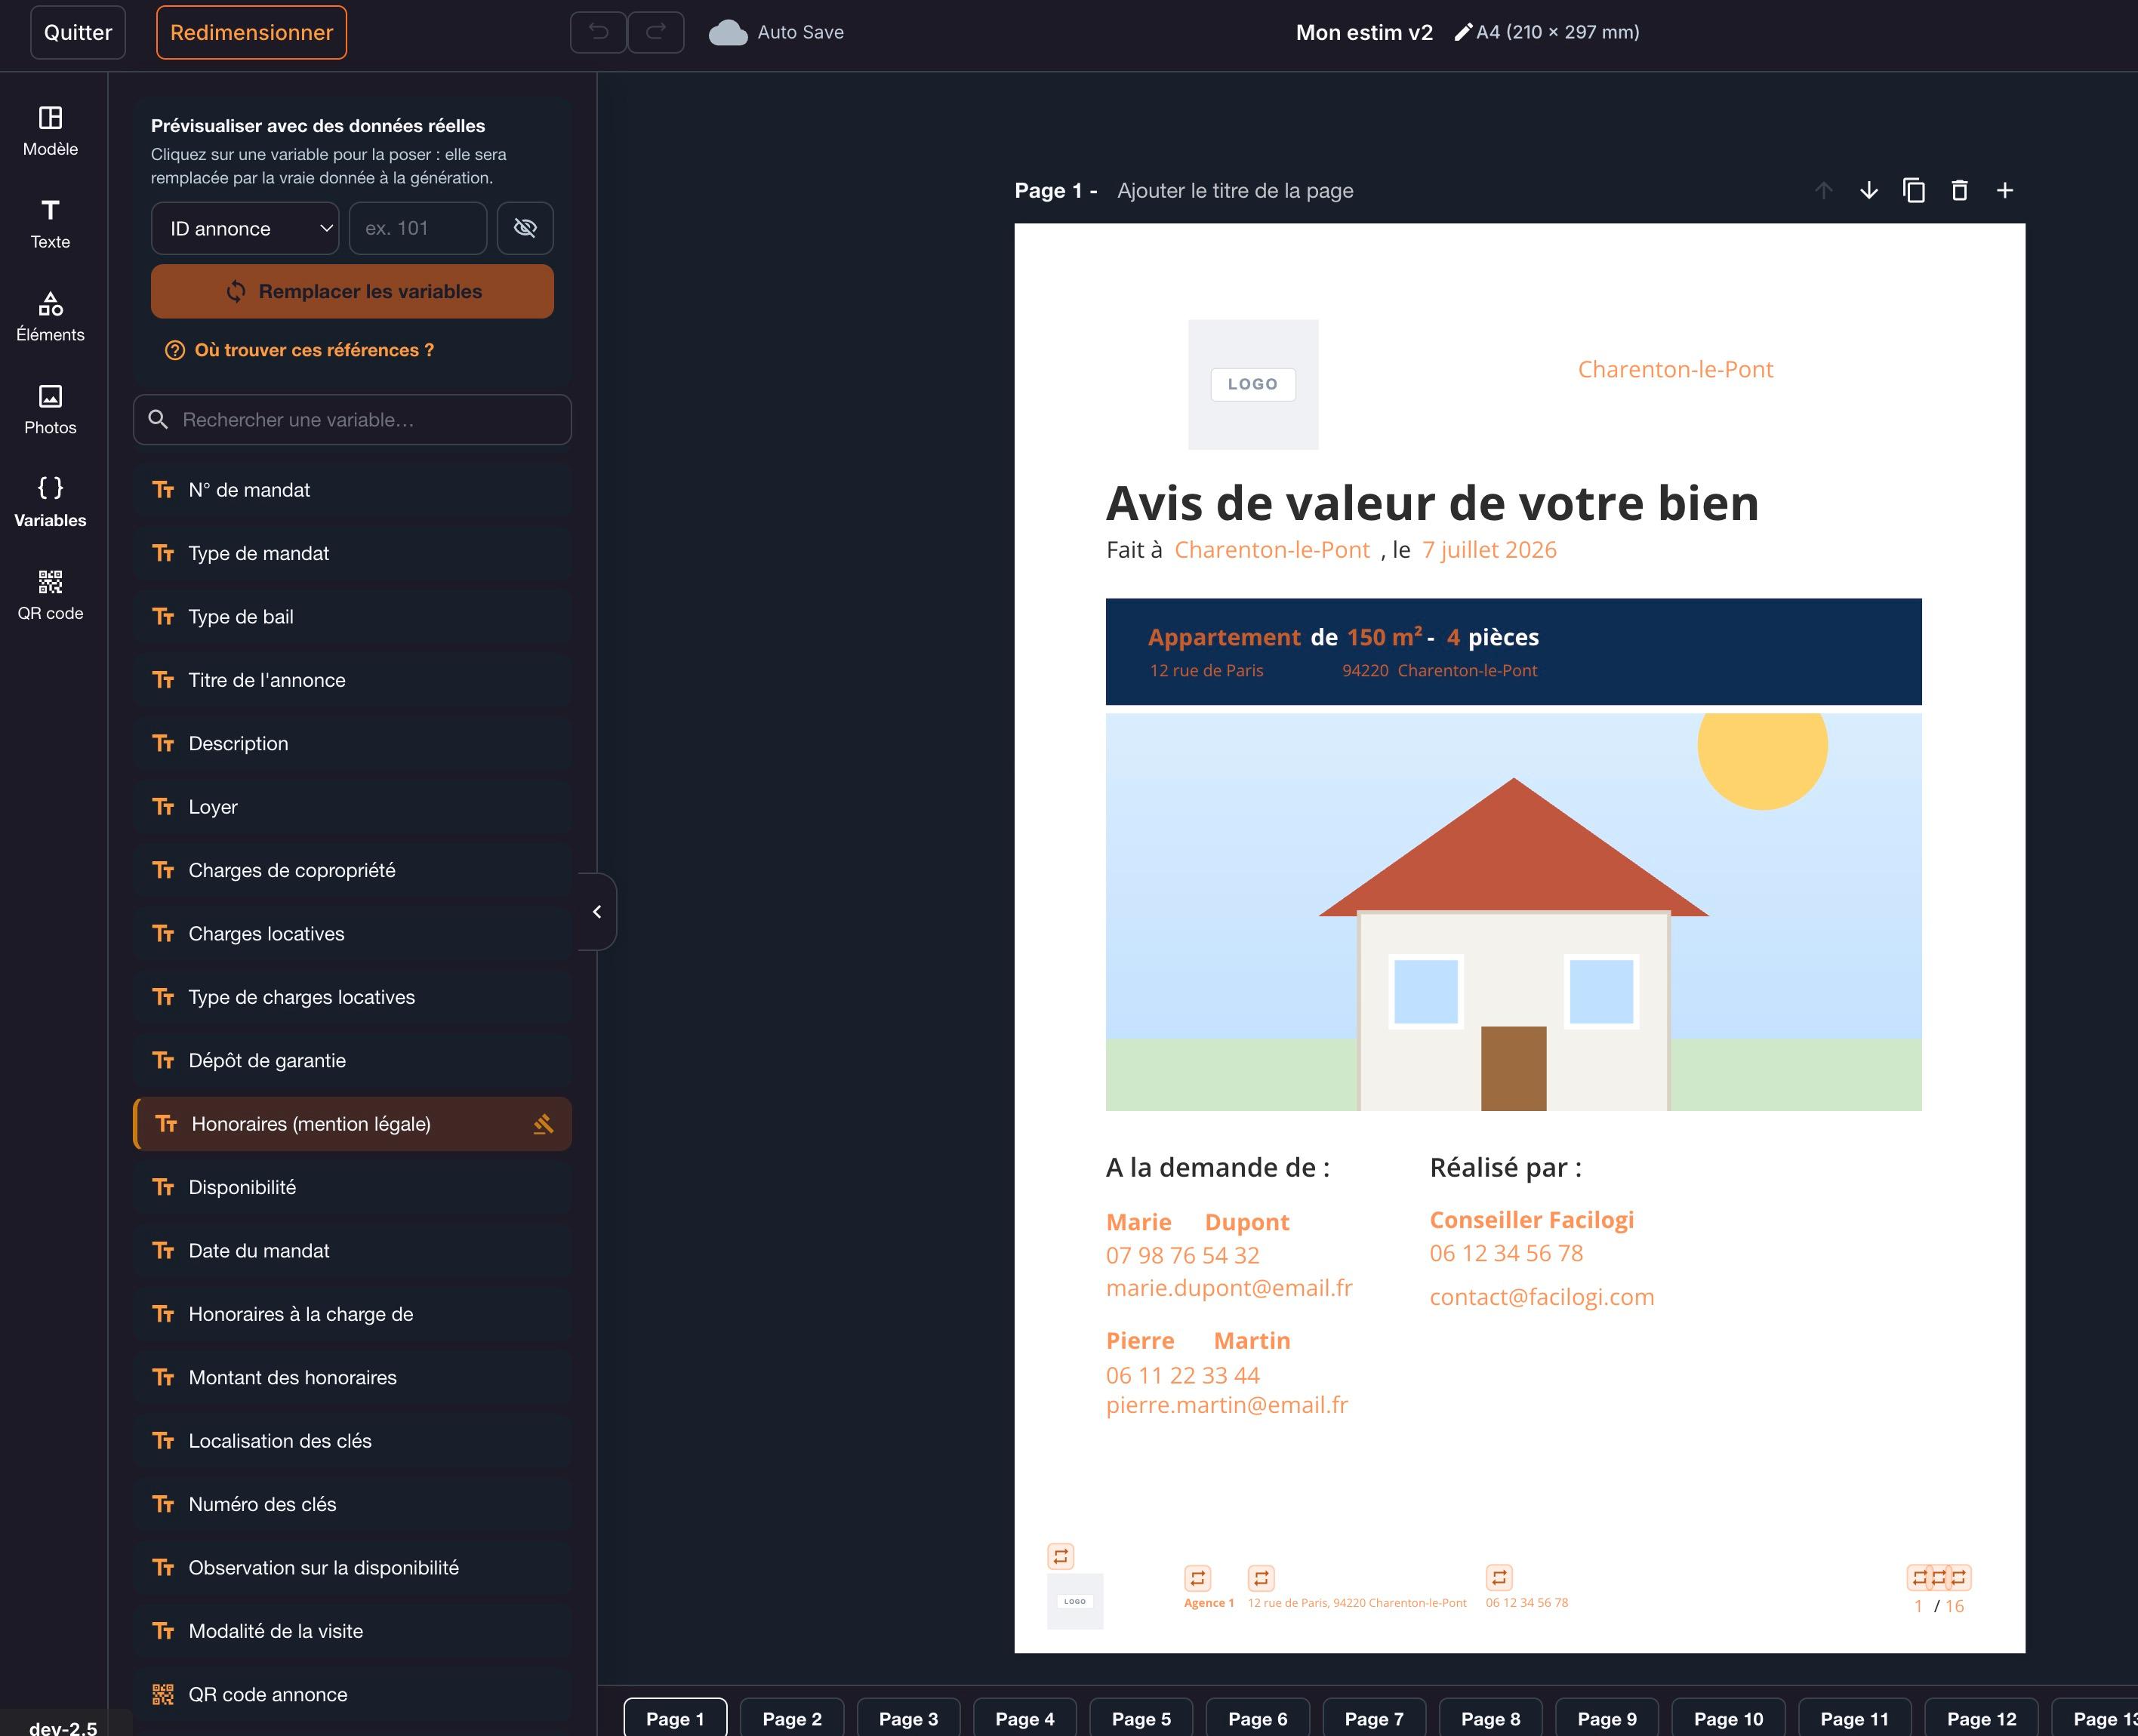This screenshot has width=2138, height=1736.
Task: Delete Page 1 with trash icon
Action: click(1959, 190)
